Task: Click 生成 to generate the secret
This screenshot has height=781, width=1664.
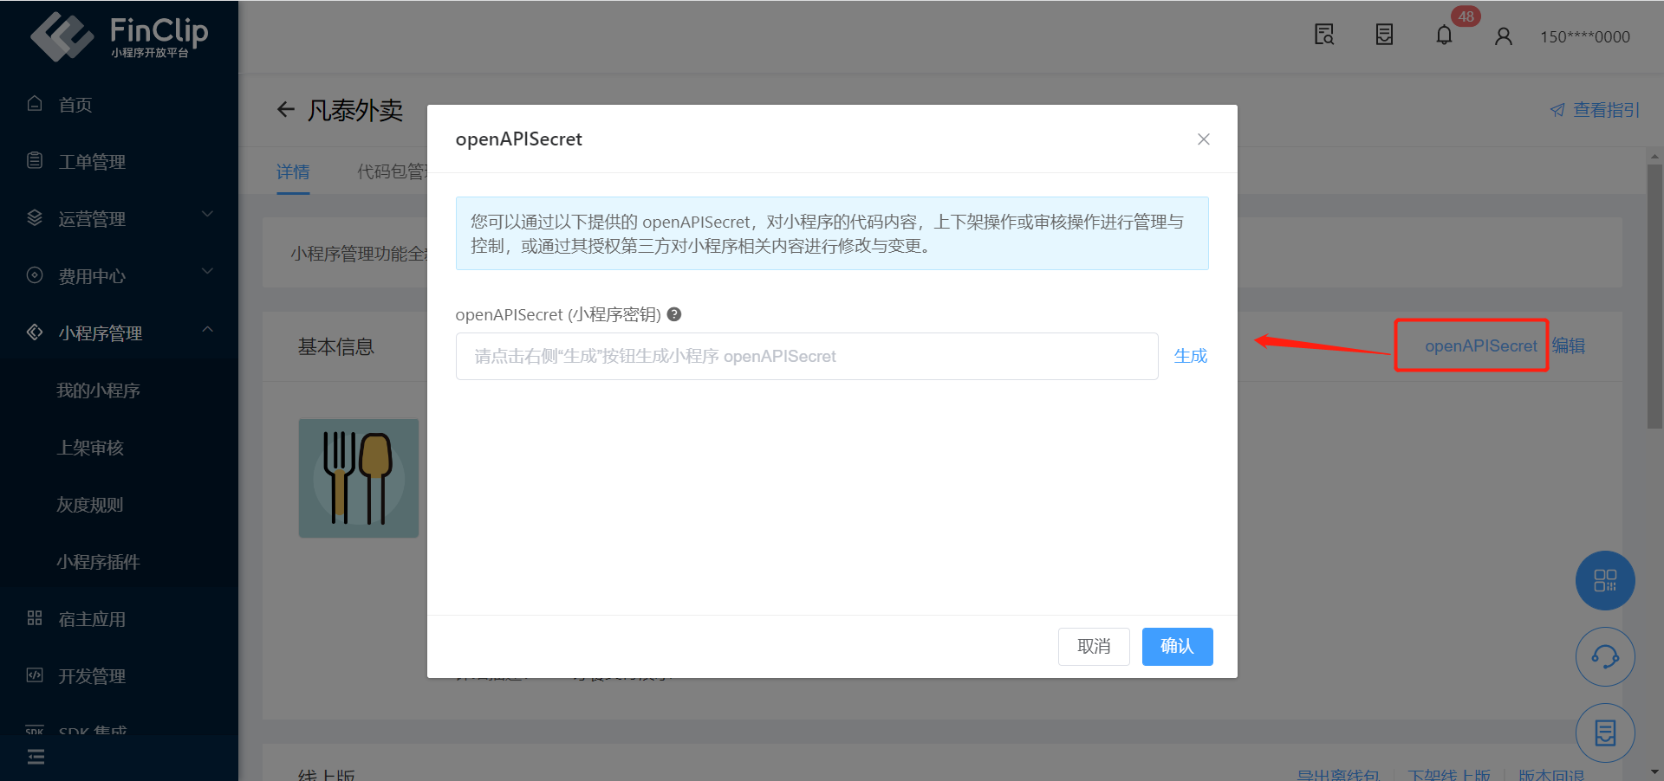Action: (1190, 356)
